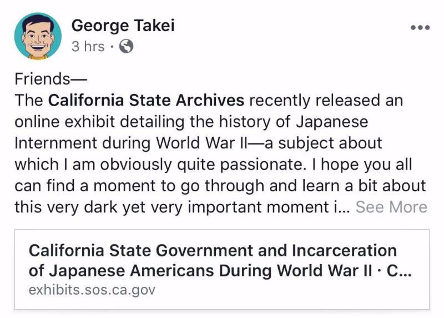Click the phrase "online exhibit" in the post
The height and width of the screenshot is (318, 444).
pyautogui.click(x=68, y=121)
